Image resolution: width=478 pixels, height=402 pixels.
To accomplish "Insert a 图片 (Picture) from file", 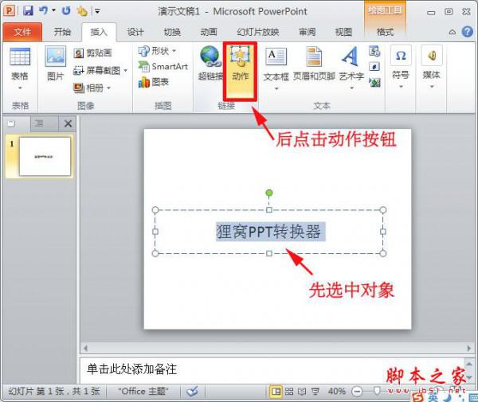I will click(x=55, y=64).
